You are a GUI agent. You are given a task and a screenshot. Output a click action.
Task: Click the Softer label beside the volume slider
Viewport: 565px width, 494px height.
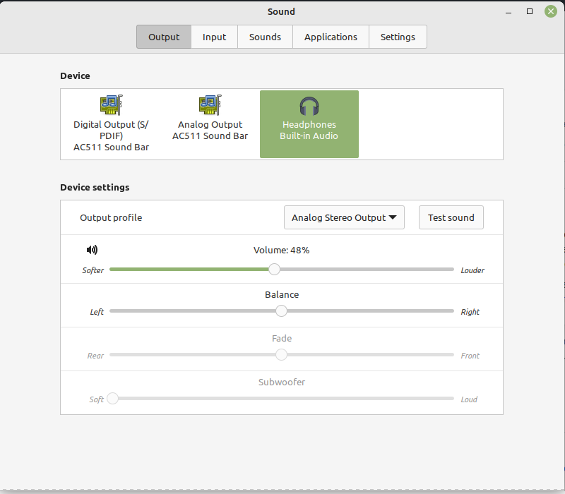[93, 270]
